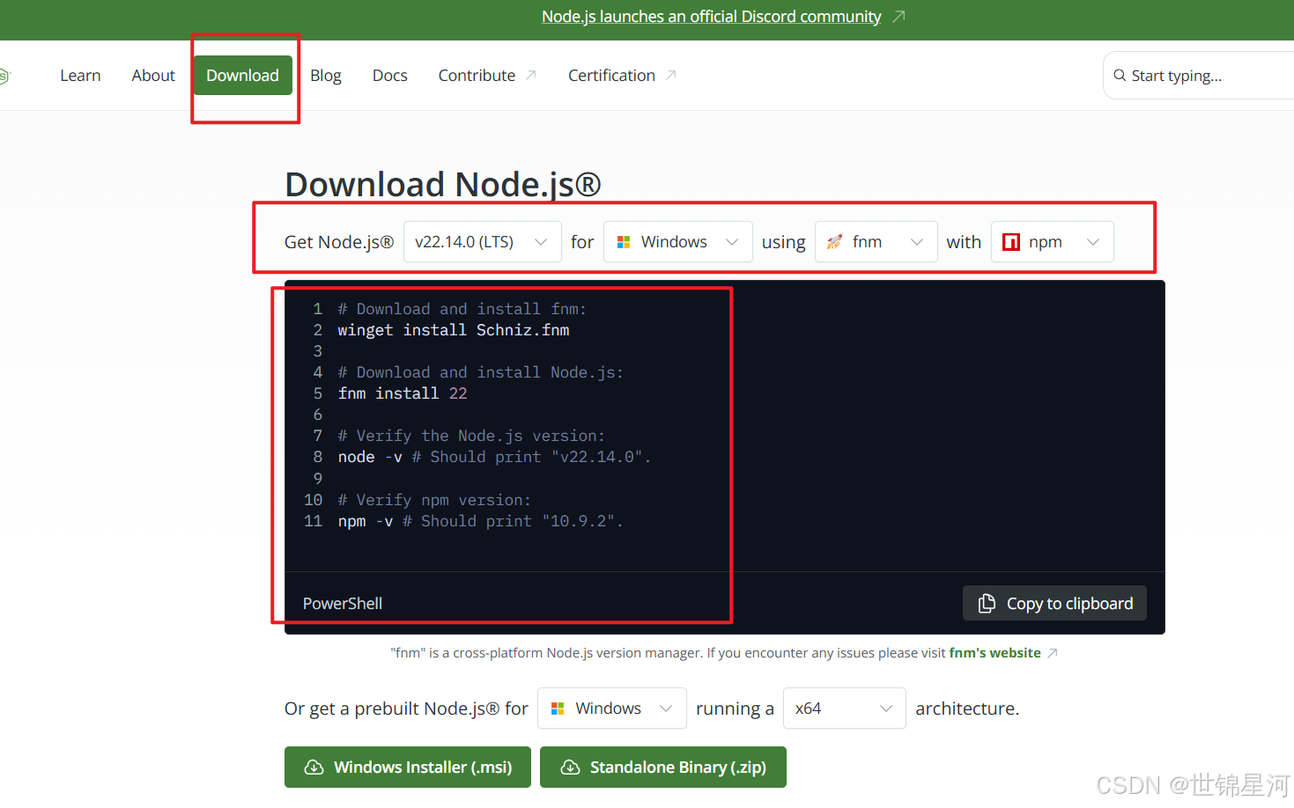Click the clipboard copy icon

(987, 603)
